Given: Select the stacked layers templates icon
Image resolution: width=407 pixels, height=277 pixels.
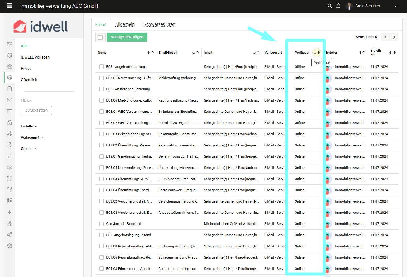Looking at the screenshot, I should pyautogui.click(x=10, y=78).
